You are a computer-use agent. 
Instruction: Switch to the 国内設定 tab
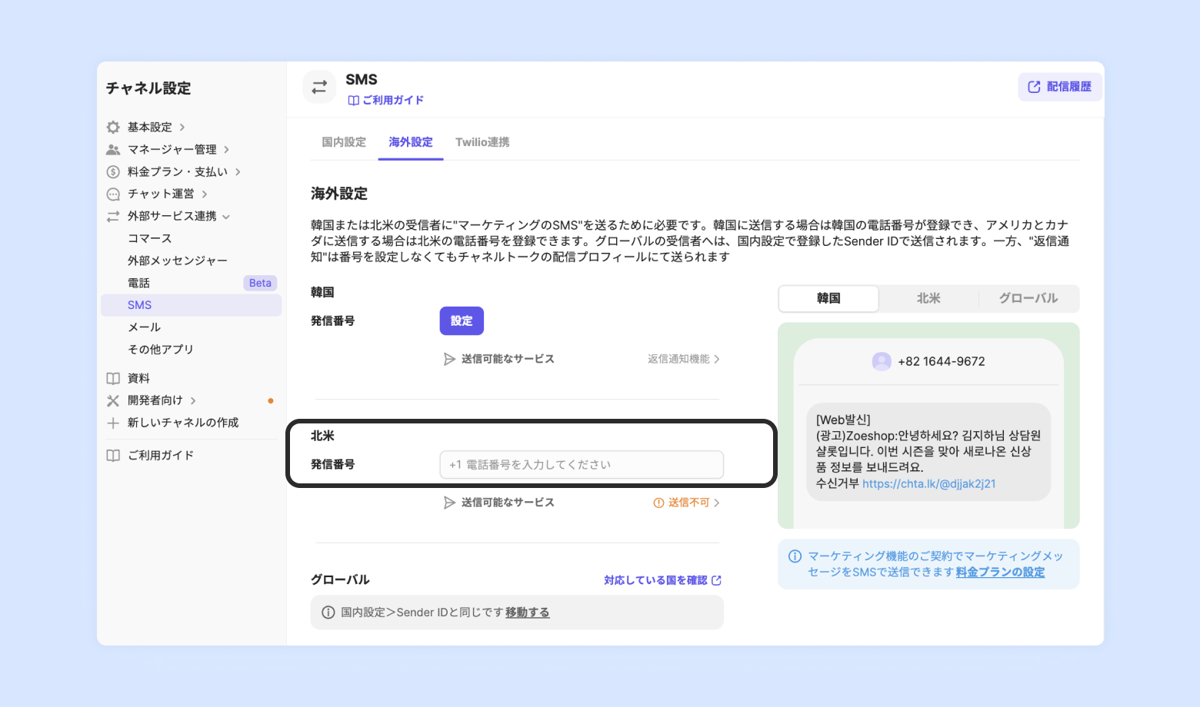tap(344, 142)
